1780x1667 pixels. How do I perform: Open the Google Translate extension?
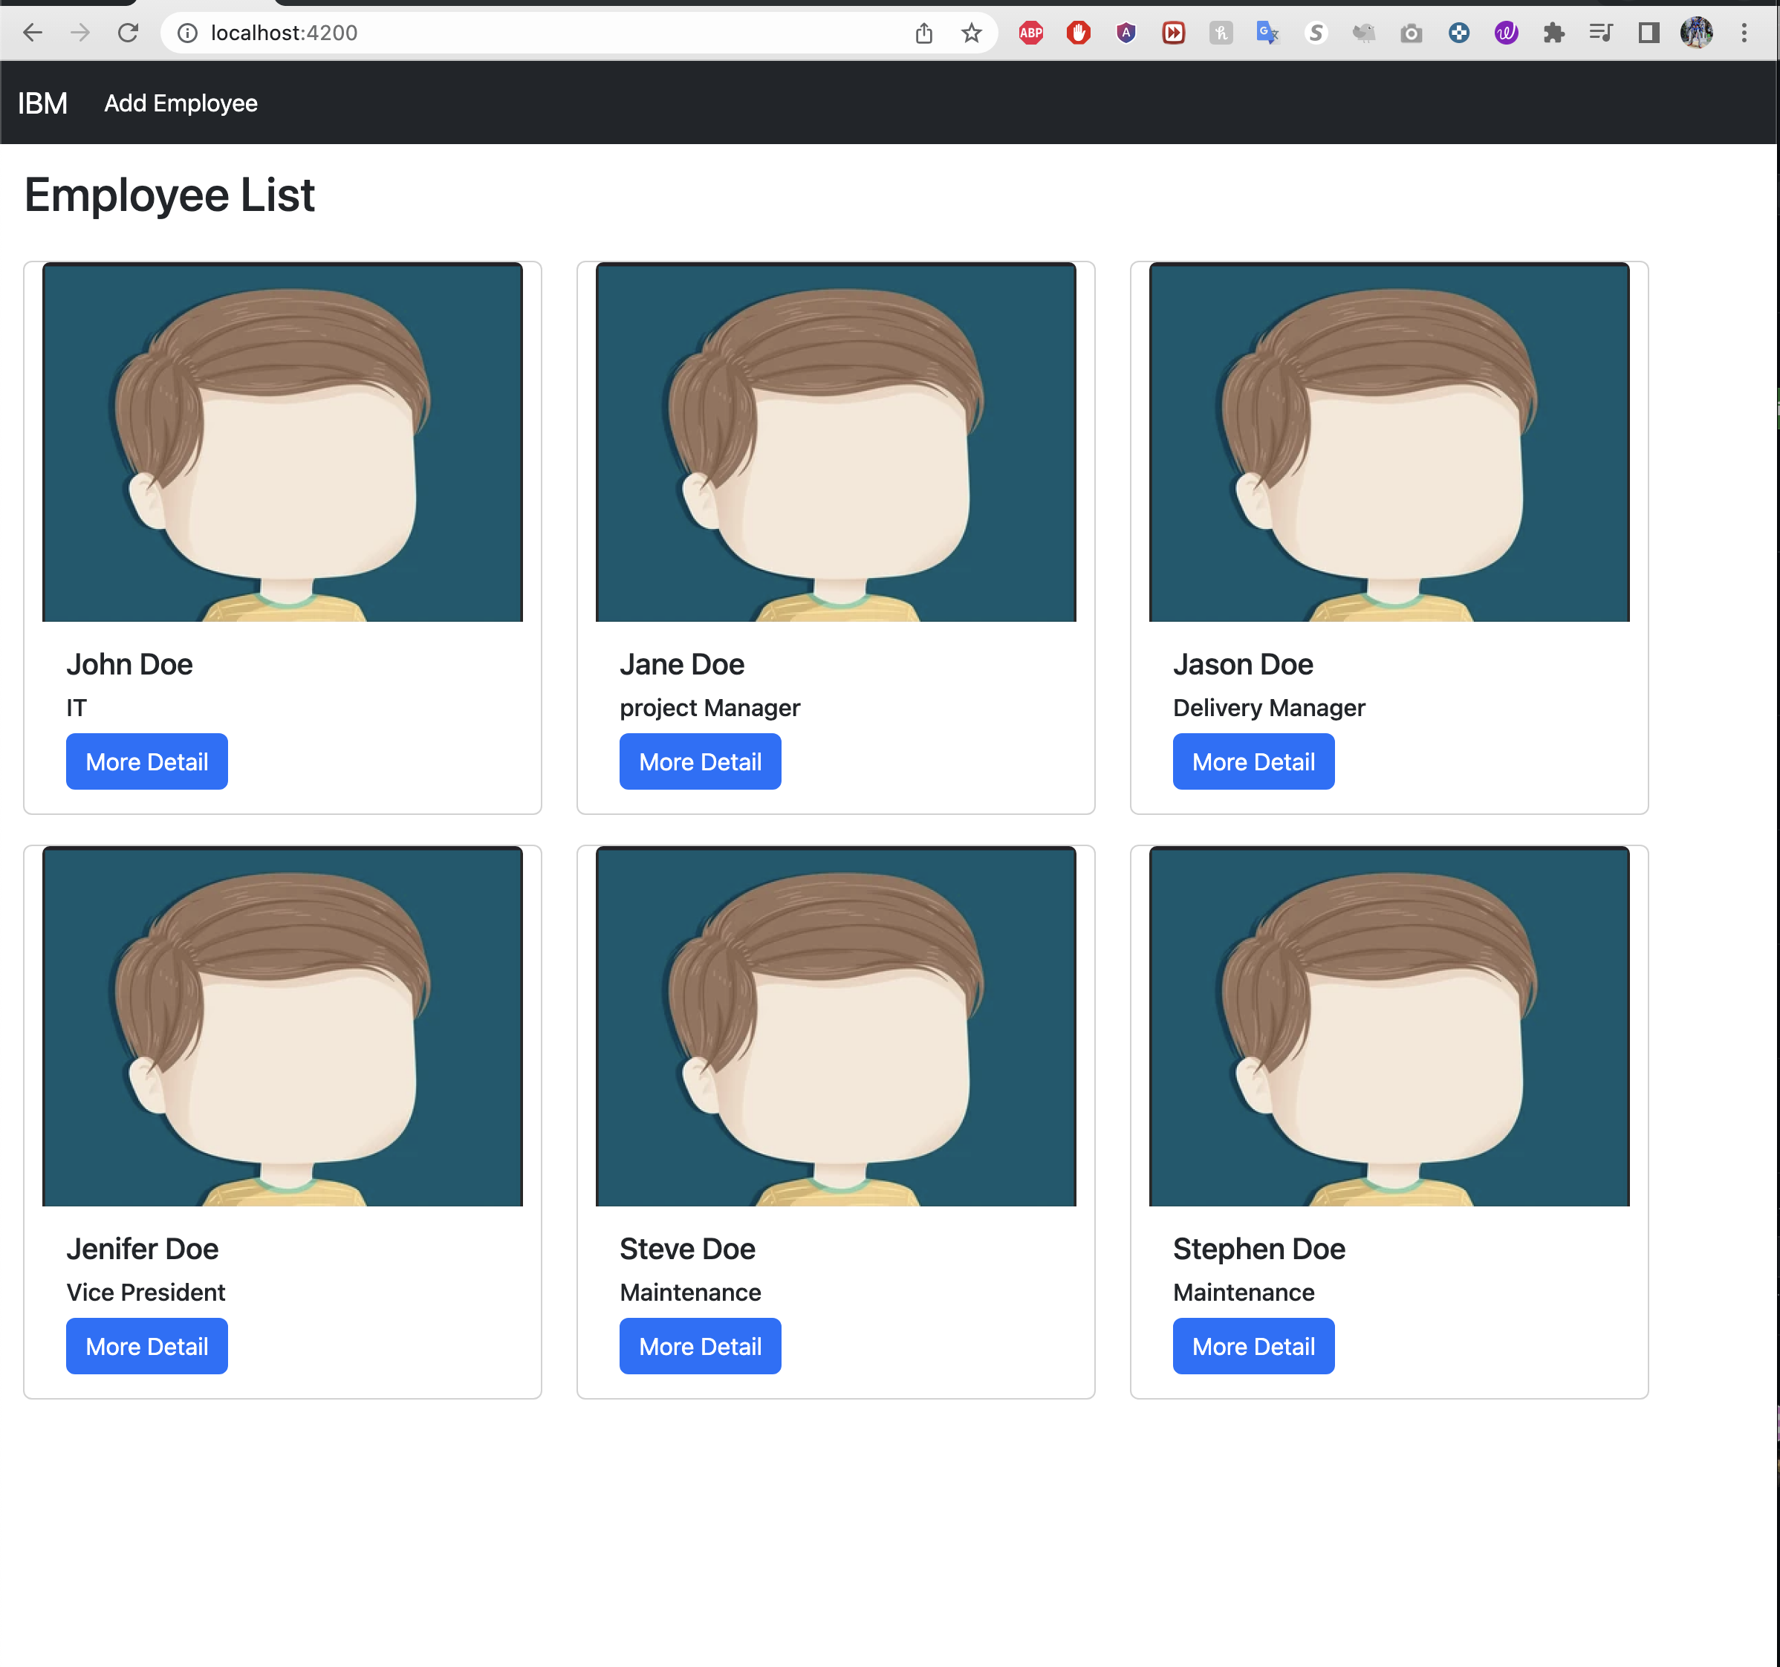tap(1268, 33)
